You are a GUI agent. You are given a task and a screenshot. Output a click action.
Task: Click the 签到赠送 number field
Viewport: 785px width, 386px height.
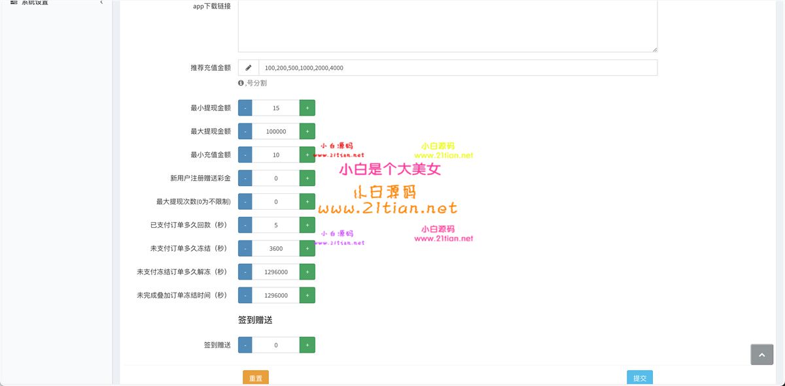tap(276, 345)
